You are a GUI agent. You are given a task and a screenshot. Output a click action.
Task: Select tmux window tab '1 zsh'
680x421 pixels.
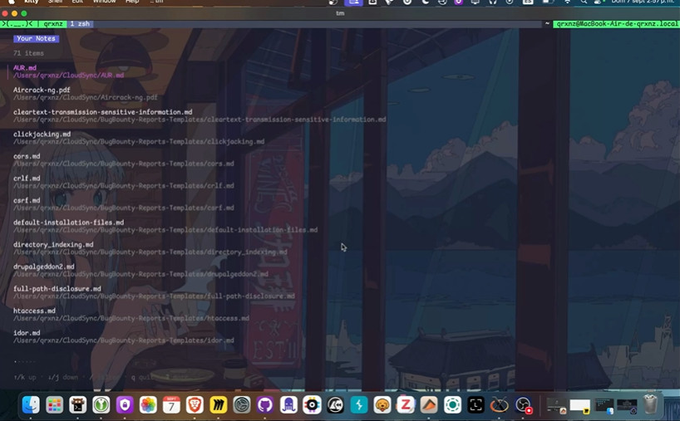80,24
